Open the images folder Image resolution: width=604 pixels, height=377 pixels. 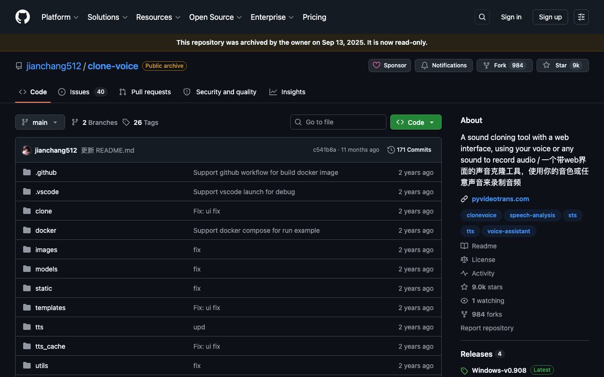(46, 250)
